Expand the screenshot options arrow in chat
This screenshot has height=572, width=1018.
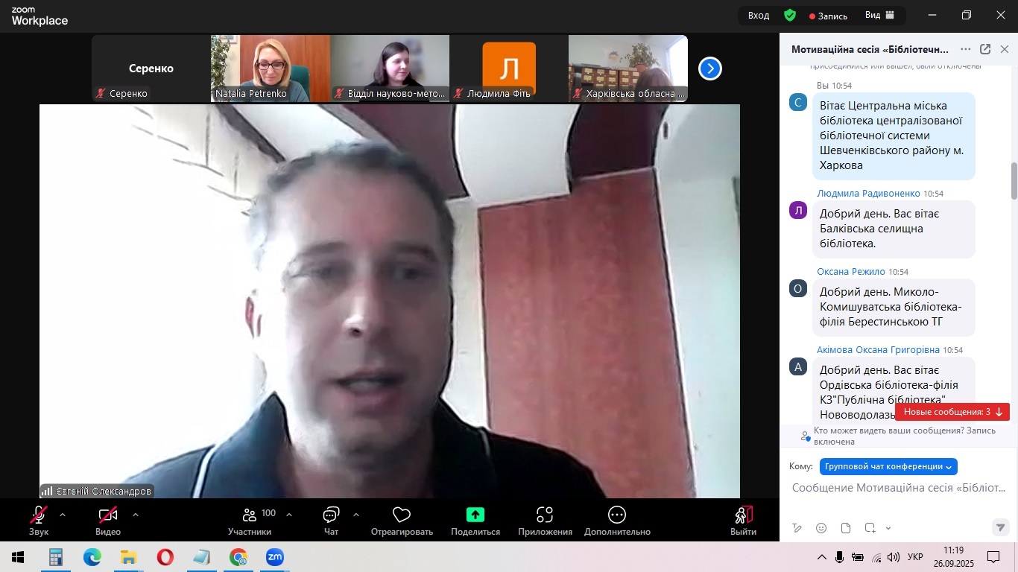888,528
